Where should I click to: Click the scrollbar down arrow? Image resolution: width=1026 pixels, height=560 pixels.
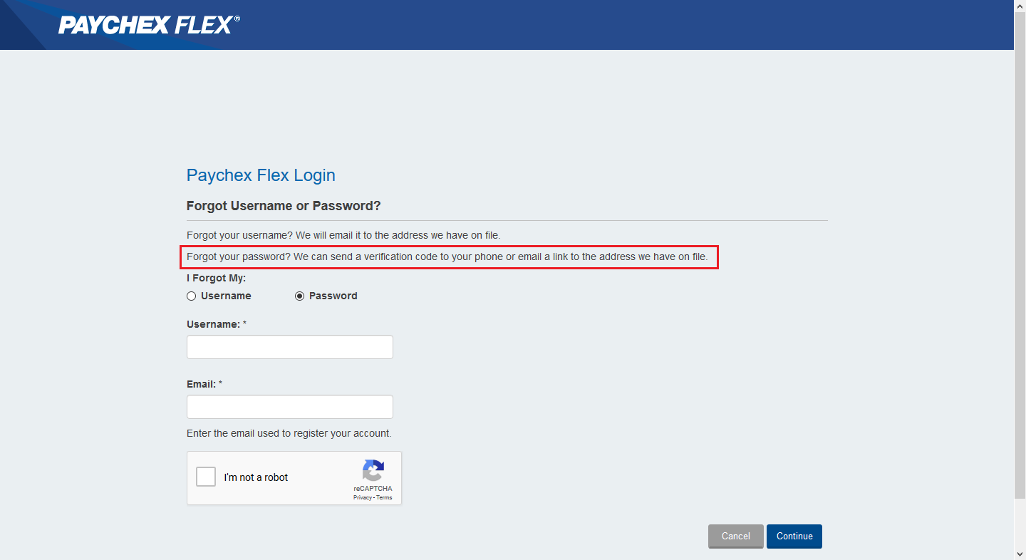[x=1020, y=554]
